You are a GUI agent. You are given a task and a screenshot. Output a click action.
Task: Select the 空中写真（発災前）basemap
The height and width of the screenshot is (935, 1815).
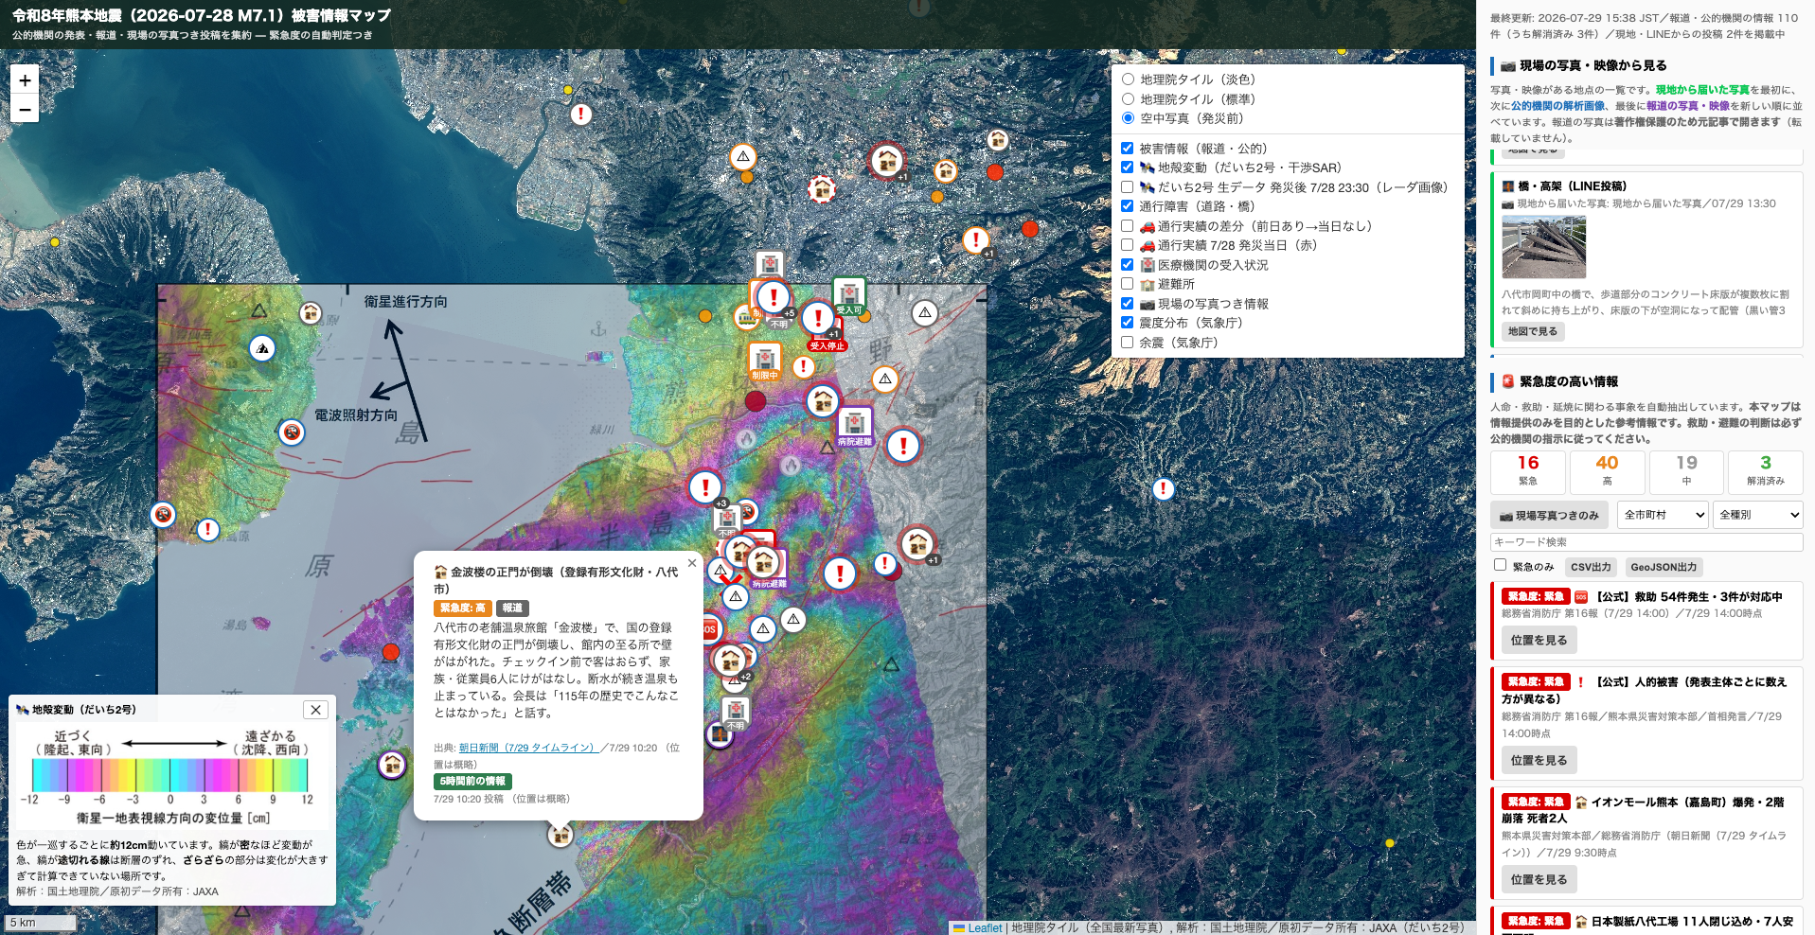[x=1128, y=118]
